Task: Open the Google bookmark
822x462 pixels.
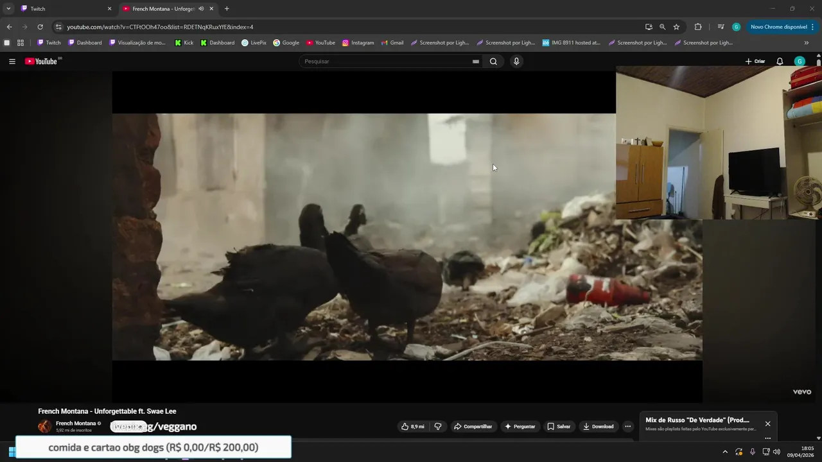Action: tap(286, 43)
